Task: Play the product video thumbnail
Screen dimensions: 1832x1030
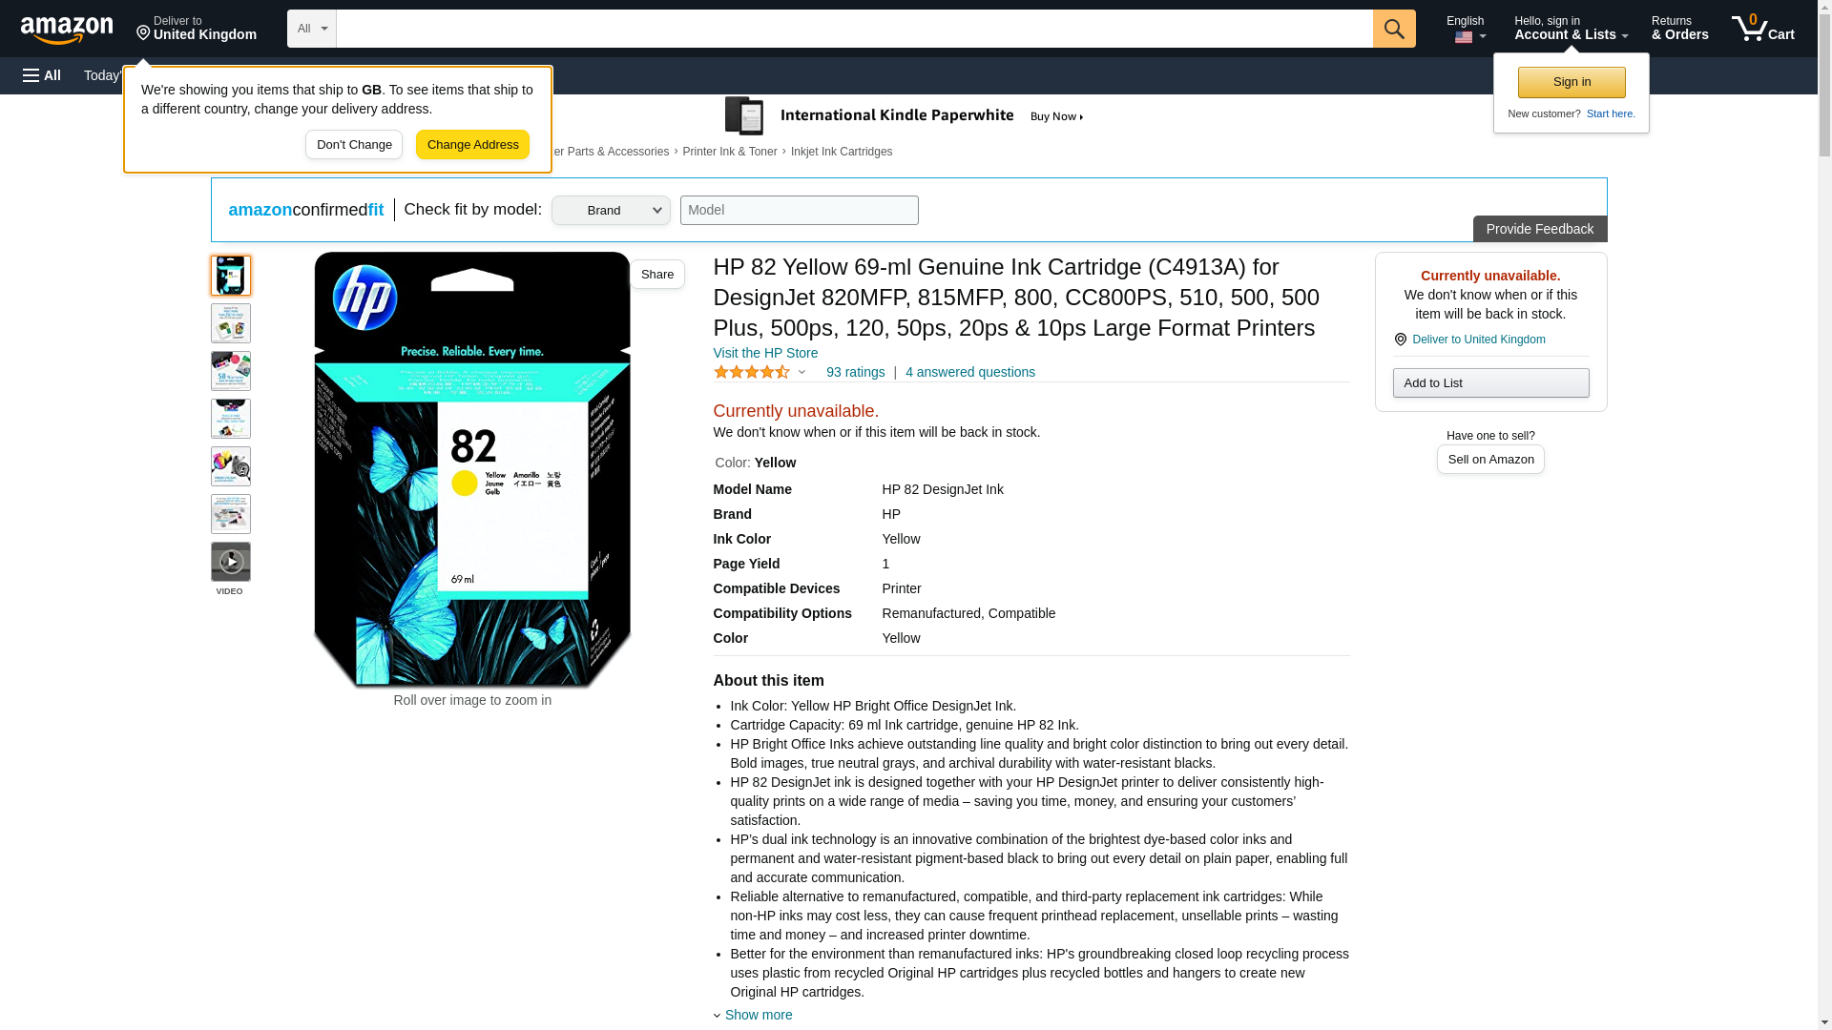Action: pos(231,563)
